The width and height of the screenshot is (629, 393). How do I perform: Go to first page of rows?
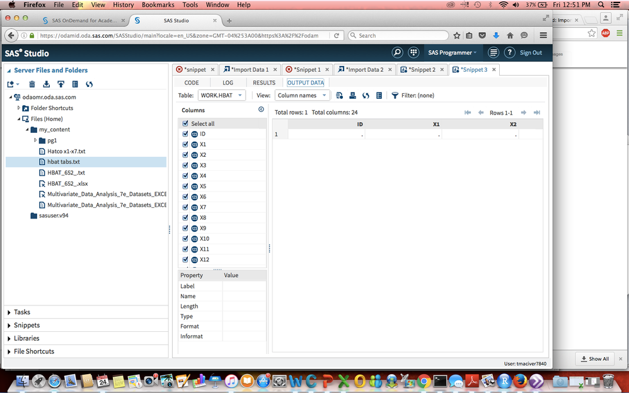(x=468, y=113)
